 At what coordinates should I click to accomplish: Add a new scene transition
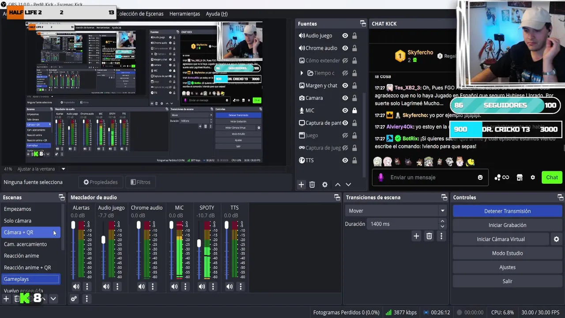click(416, 236)
